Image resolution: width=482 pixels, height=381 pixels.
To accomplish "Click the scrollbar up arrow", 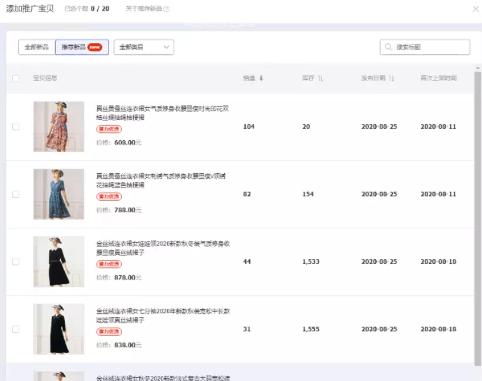I will point(478,68).
